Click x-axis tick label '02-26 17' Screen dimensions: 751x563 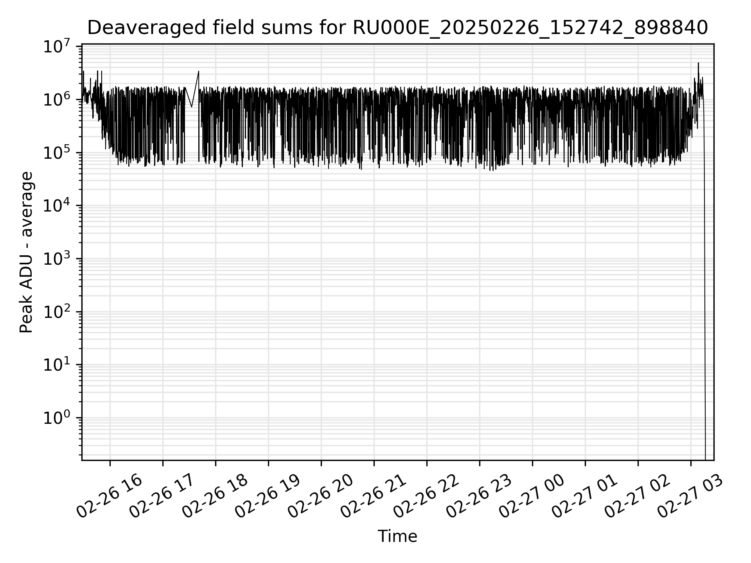[162, 497]
